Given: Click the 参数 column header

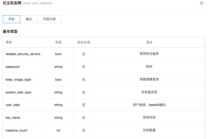Looking at the screenshot, I should click(x=9, y=42).
